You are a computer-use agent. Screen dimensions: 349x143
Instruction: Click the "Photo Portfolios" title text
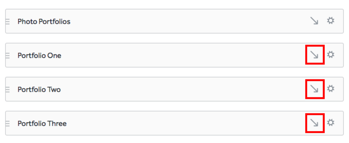click(44, 21)
